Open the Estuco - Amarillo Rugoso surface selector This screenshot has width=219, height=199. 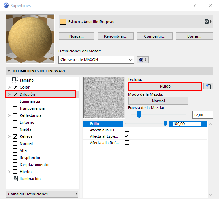tap(136, 22)
